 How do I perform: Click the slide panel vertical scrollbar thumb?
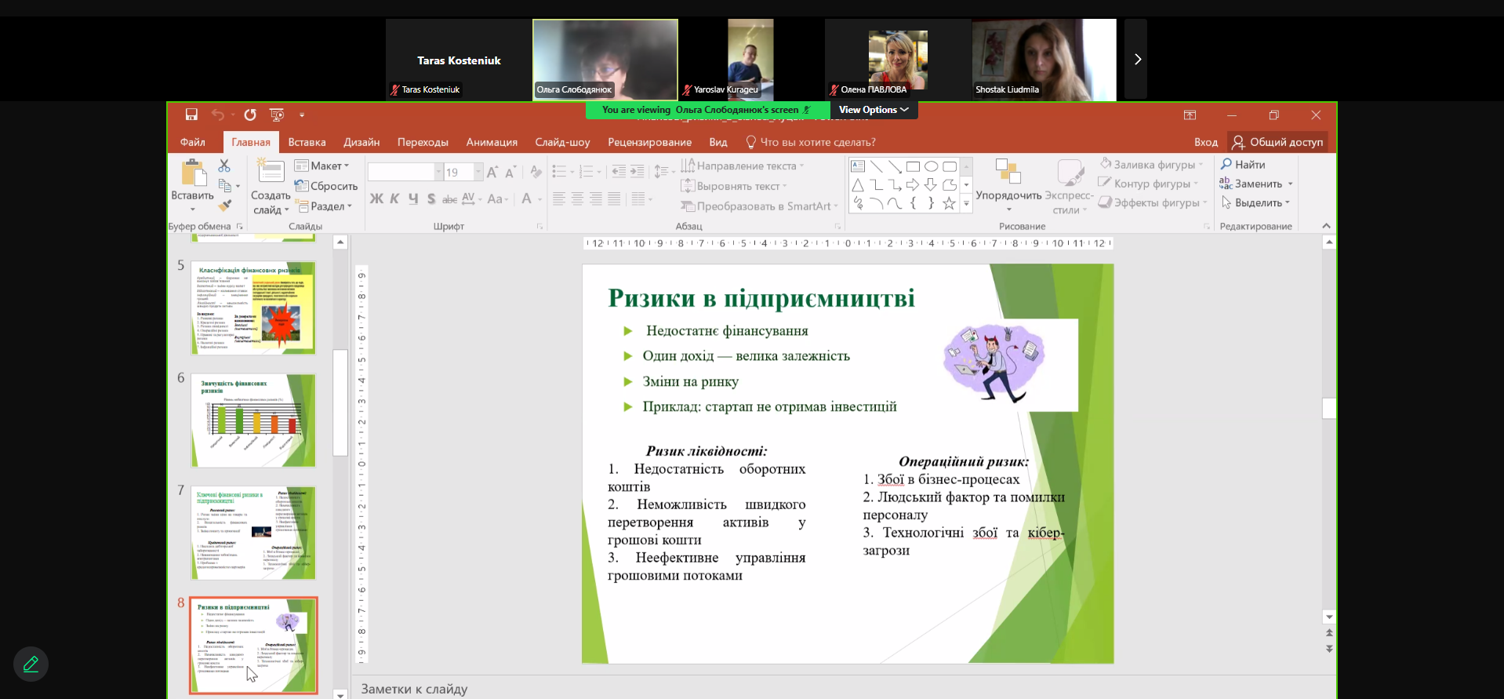(340, 402)
